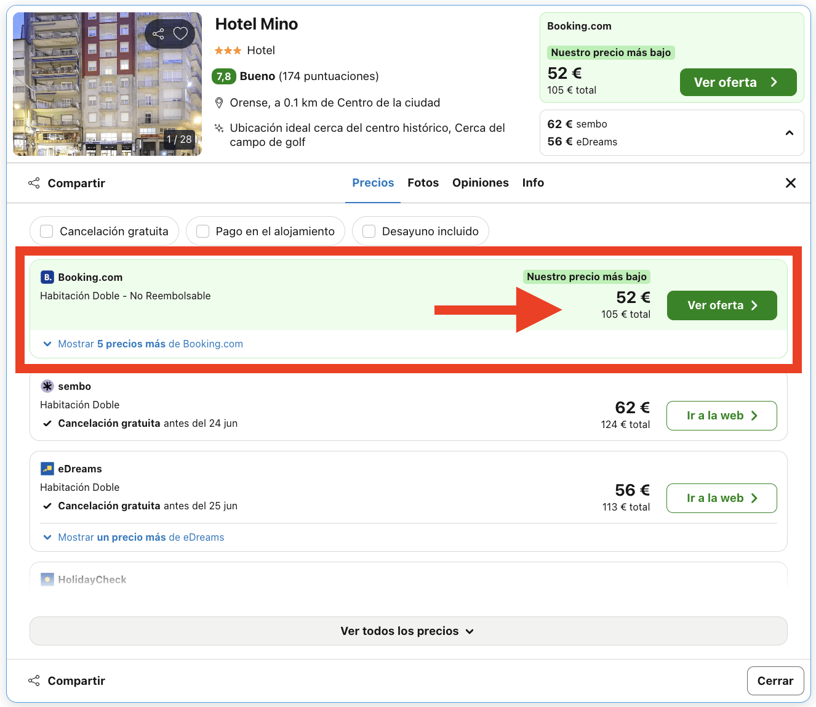The image size is (816, 707).
Task: Click the HolidayCheck provider logo
Action: (x=47, y=579)
